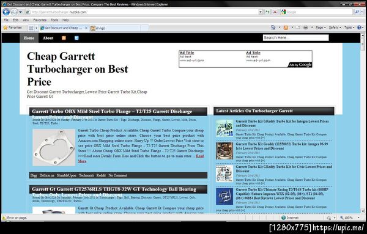Click the blue Ultimate Racing article thumbnail

(x=224, y=196)
